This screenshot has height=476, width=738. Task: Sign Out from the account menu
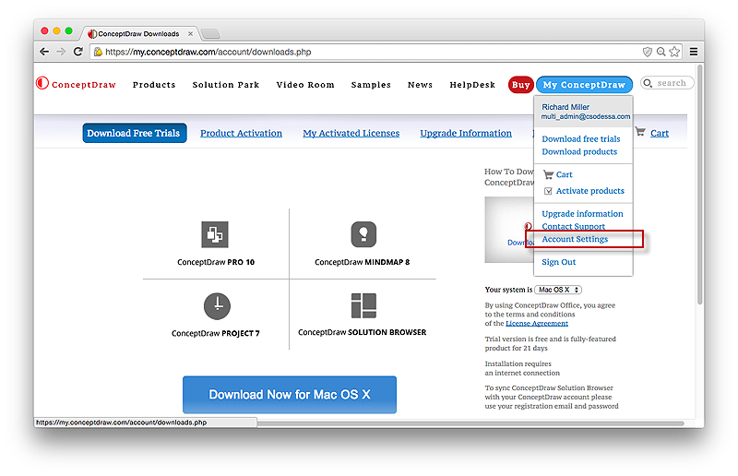pyautogui.click(x=559, y=262)
